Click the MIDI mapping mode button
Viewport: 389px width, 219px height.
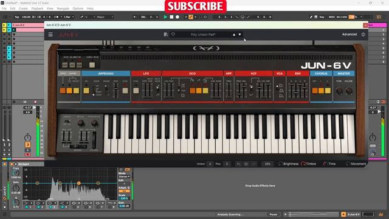332,17
